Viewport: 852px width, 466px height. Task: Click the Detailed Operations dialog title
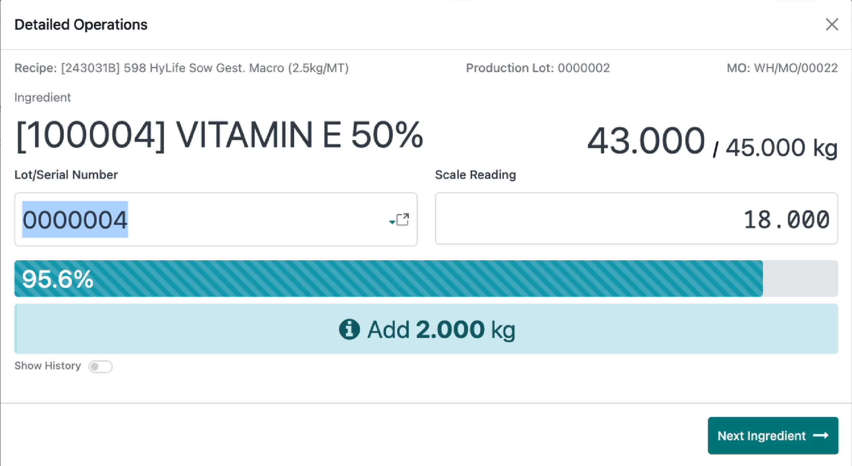[x=81, y=25]
